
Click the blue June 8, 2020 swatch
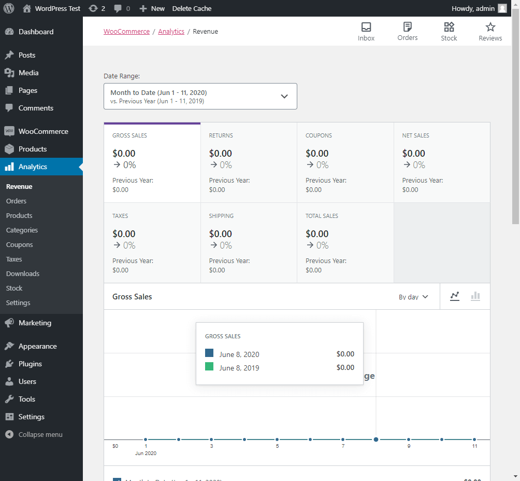[x=209, y=353]
